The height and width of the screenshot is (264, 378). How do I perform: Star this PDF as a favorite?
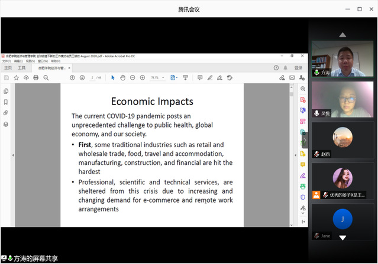click(x=17, y=77)
